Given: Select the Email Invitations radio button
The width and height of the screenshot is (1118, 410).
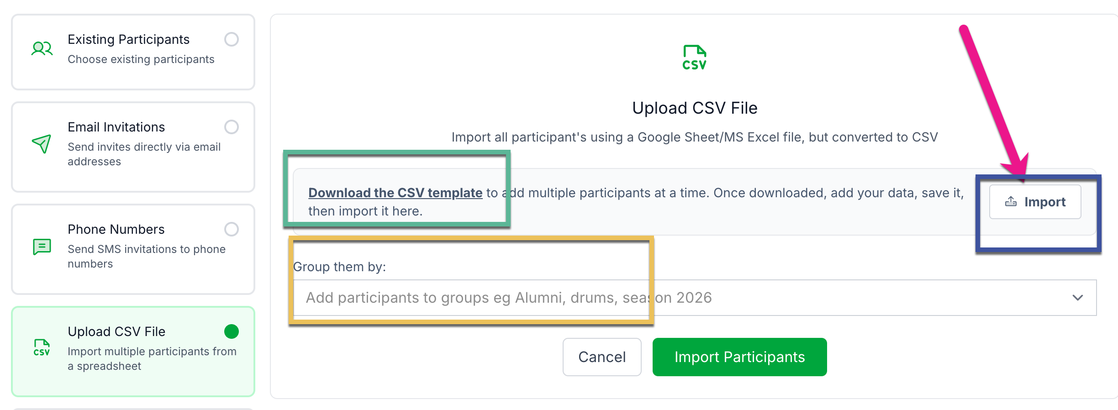Looking at the screenshot, I should pos(232,127).
